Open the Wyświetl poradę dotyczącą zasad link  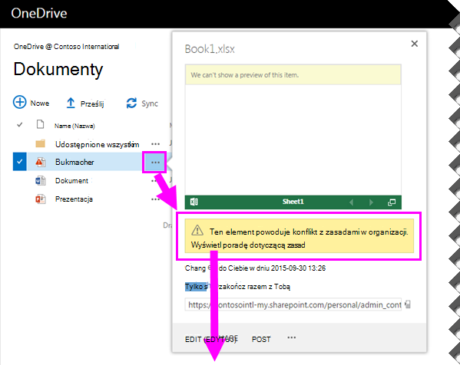click(x=248, y=245)
